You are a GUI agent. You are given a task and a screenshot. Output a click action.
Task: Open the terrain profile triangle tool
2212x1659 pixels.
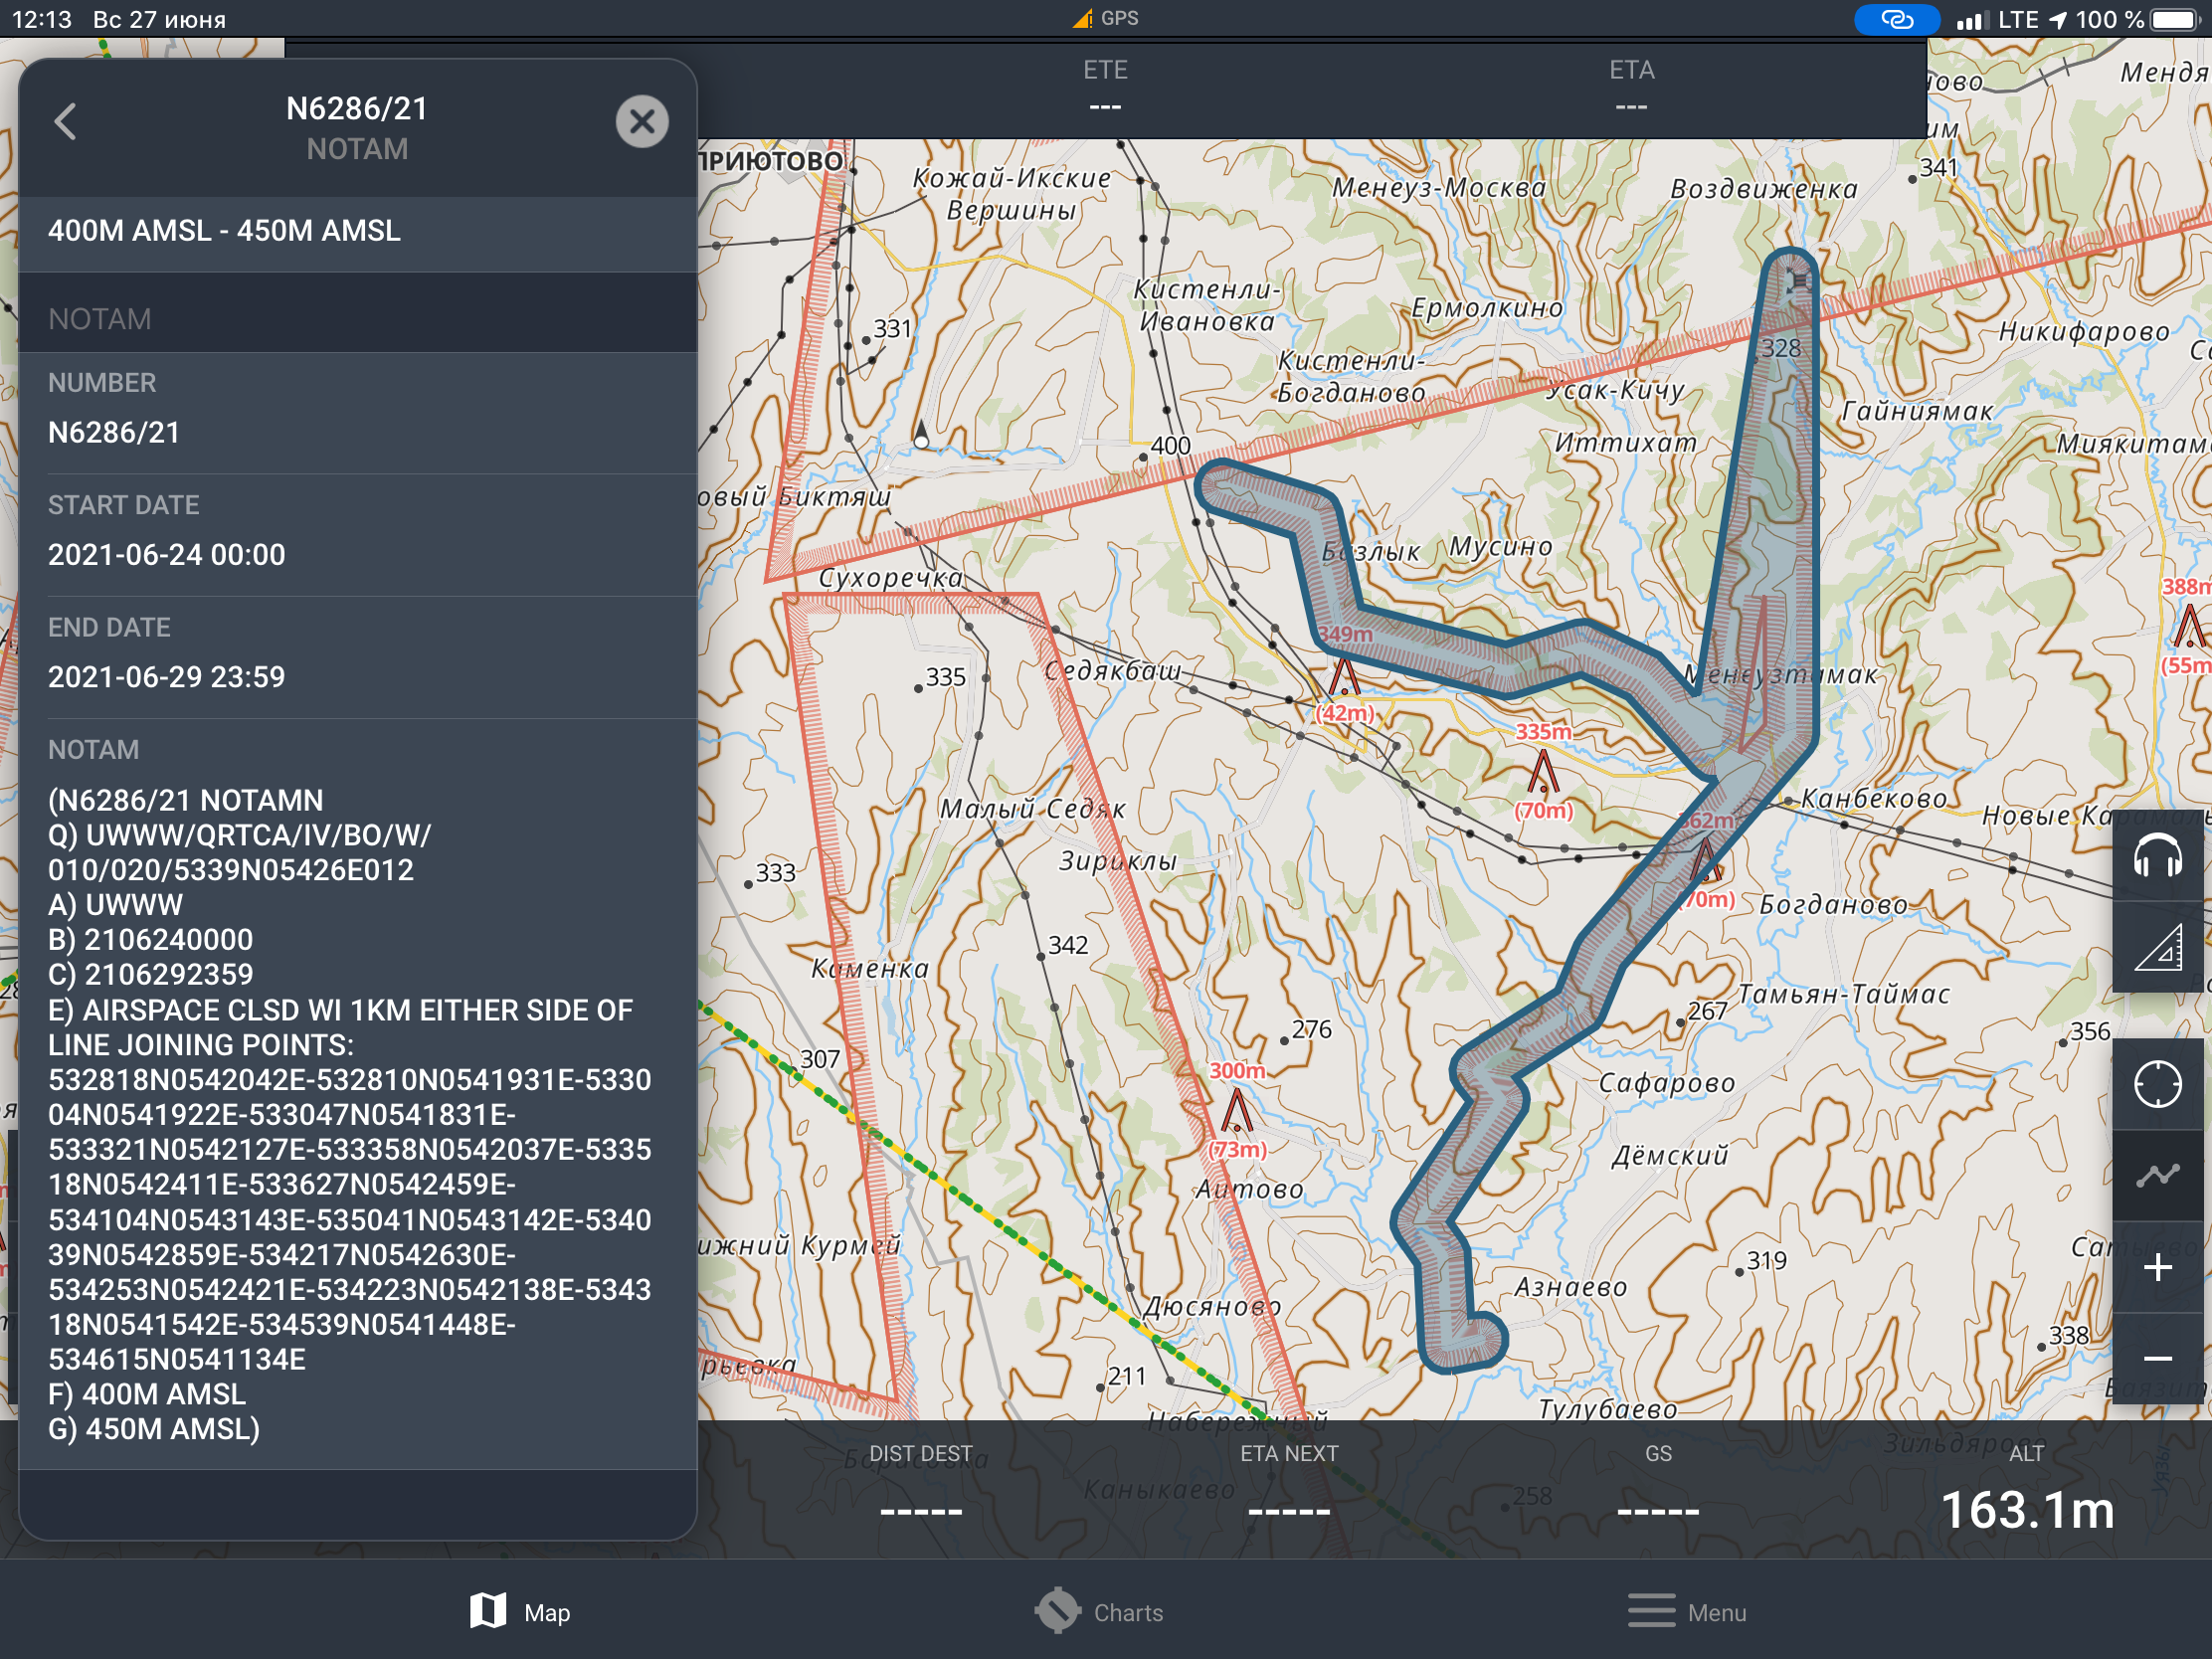(2157, 948)
